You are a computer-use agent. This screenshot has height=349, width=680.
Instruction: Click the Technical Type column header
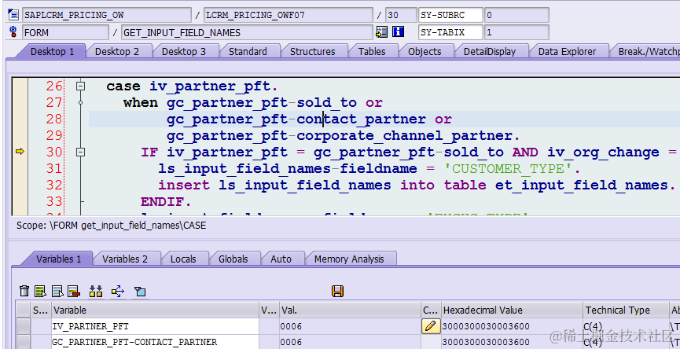626,310
